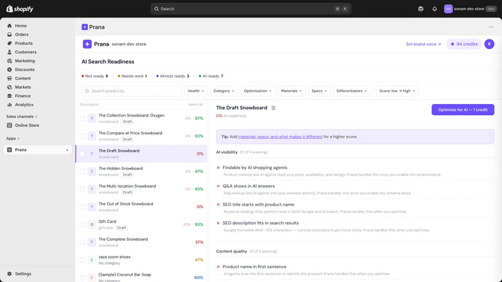502x282 pixels.
Task: Open Orders icon in sidebar
Action: coord(9,34)
